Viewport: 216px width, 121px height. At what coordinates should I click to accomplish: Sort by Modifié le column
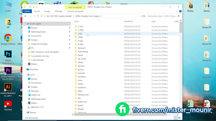coord(129,21)
